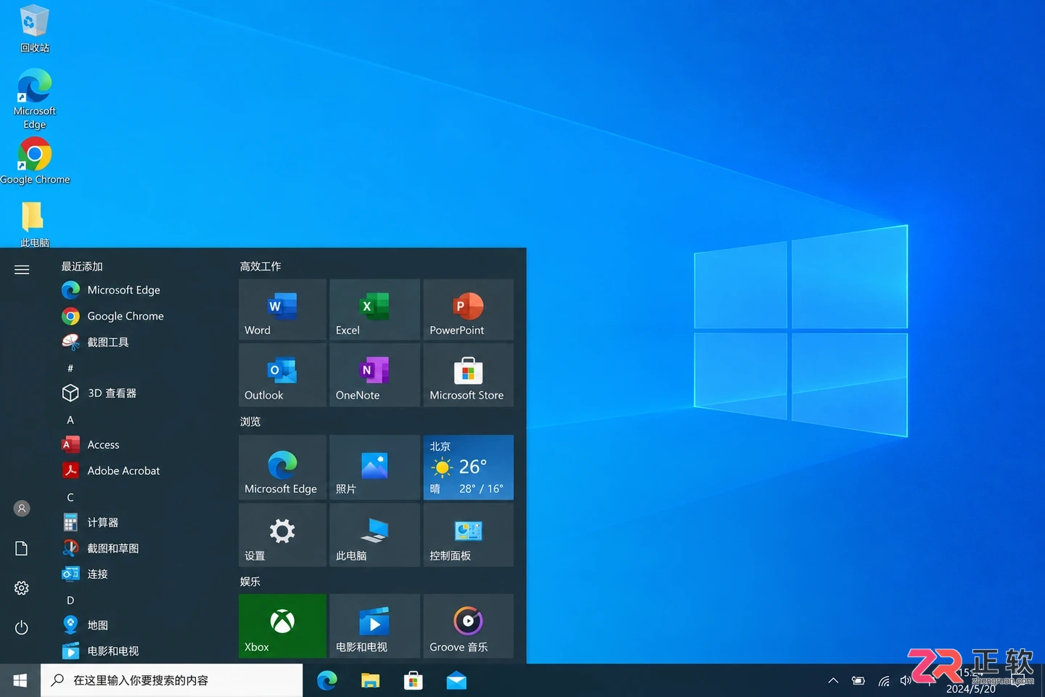
Task: Open the 此电脑 tile in Start menu
Action: pyautogui.click(x=374, y=535)
